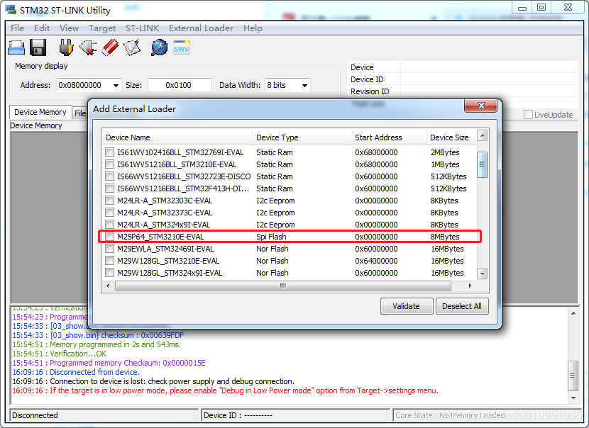The image size is (589, 428).
Task: Open the Address dropdown arrow
Action: coord(116,86)
